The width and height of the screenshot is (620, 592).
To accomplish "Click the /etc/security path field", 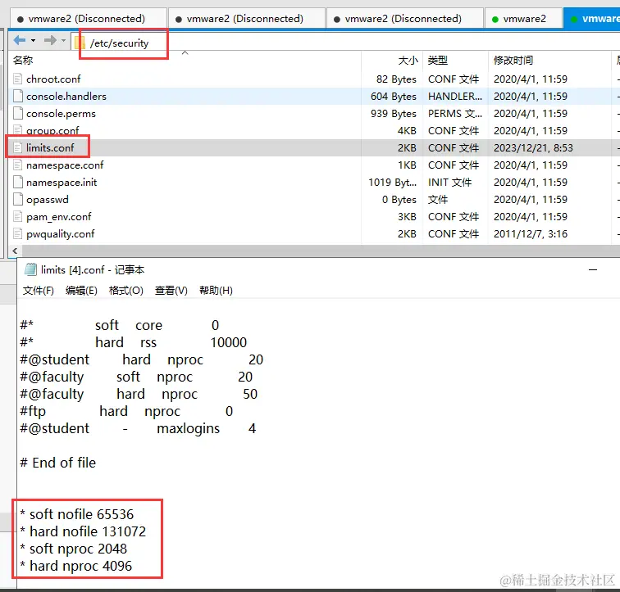I will click(120, 43).
